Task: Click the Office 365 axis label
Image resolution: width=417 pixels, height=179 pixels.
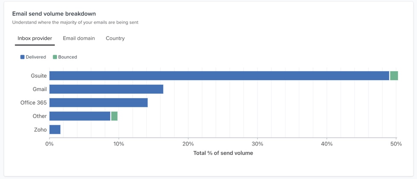Action: click(x=34, y=103)
